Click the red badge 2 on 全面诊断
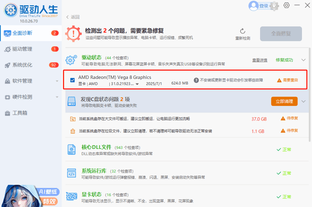Image resolution: width=312 pixels, height=207 pixels. pyautogui.click(x=55, y=33)
